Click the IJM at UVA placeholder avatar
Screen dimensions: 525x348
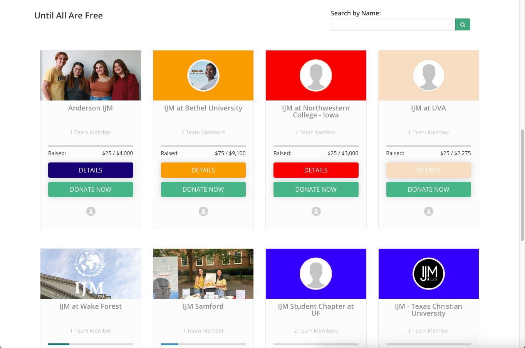pos(429,75)
